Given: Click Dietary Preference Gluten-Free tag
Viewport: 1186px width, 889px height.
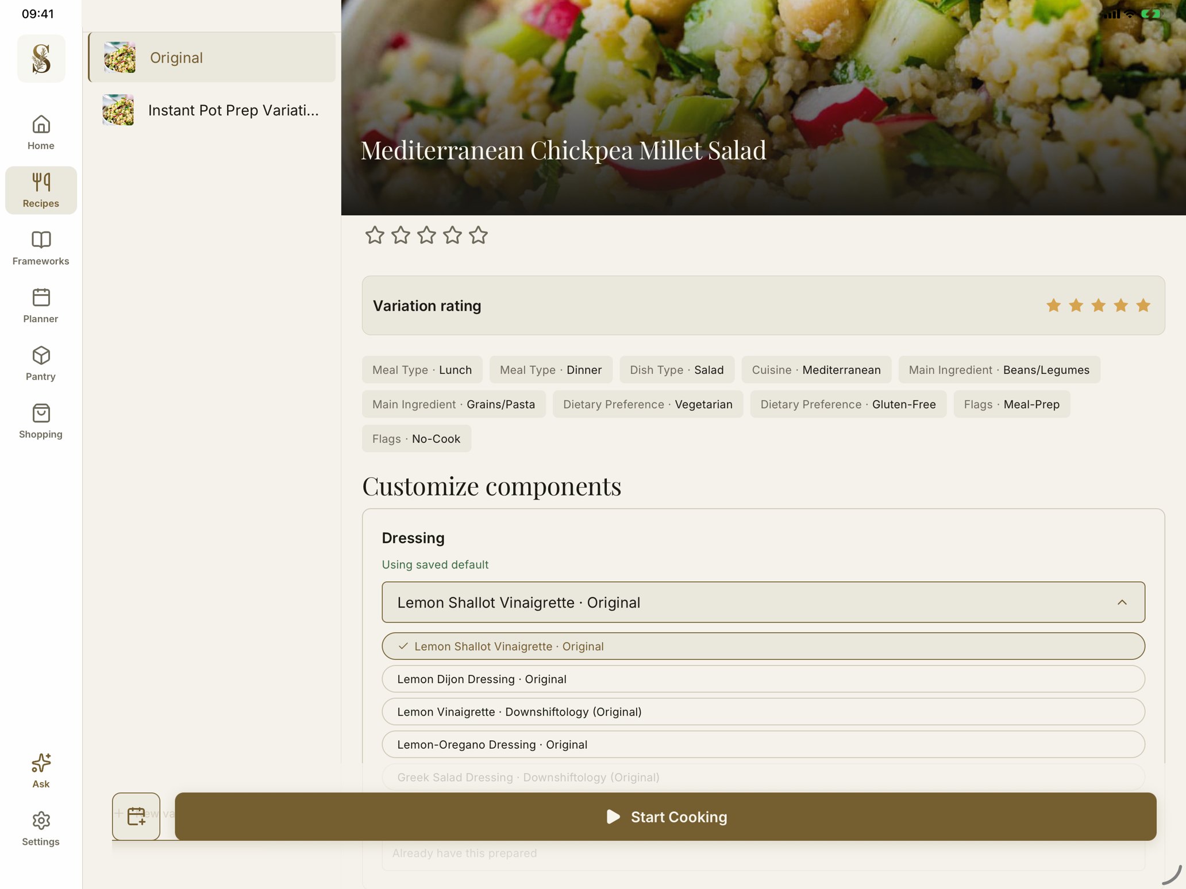Looking at the screenshot, I should click(x=848, y=404).
